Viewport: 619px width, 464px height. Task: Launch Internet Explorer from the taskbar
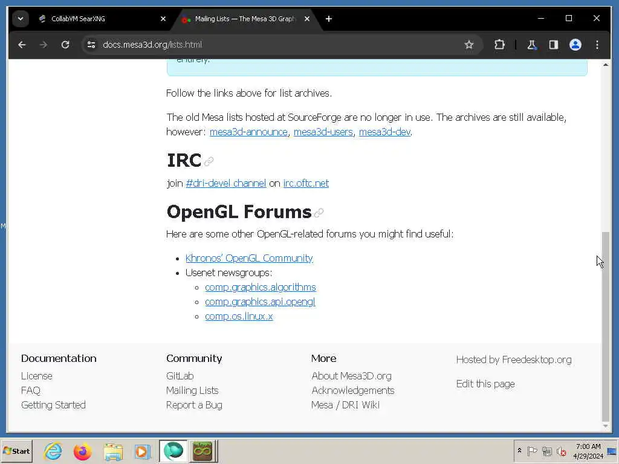[53, 451]
